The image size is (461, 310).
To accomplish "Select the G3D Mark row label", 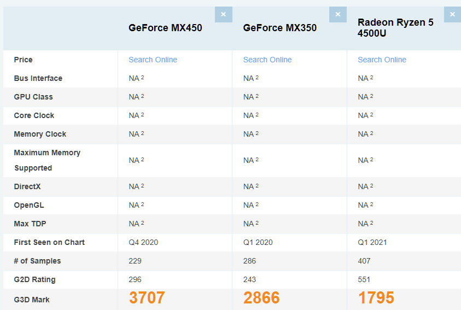I will tap(32, 300).
